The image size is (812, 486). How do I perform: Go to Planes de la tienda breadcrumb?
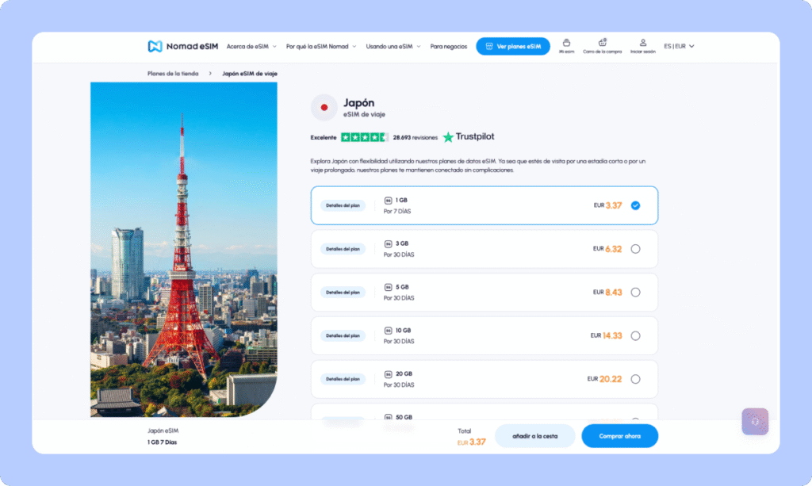coord(173,74)
